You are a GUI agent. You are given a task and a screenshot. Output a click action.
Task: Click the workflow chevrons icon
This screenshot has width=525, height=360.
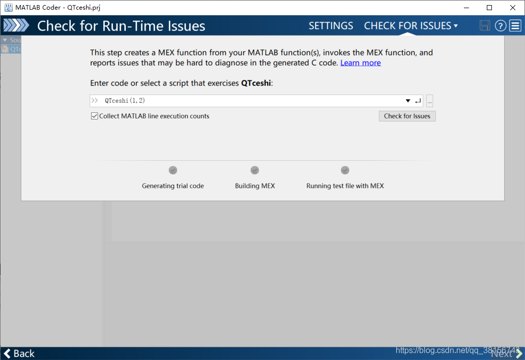16,25
